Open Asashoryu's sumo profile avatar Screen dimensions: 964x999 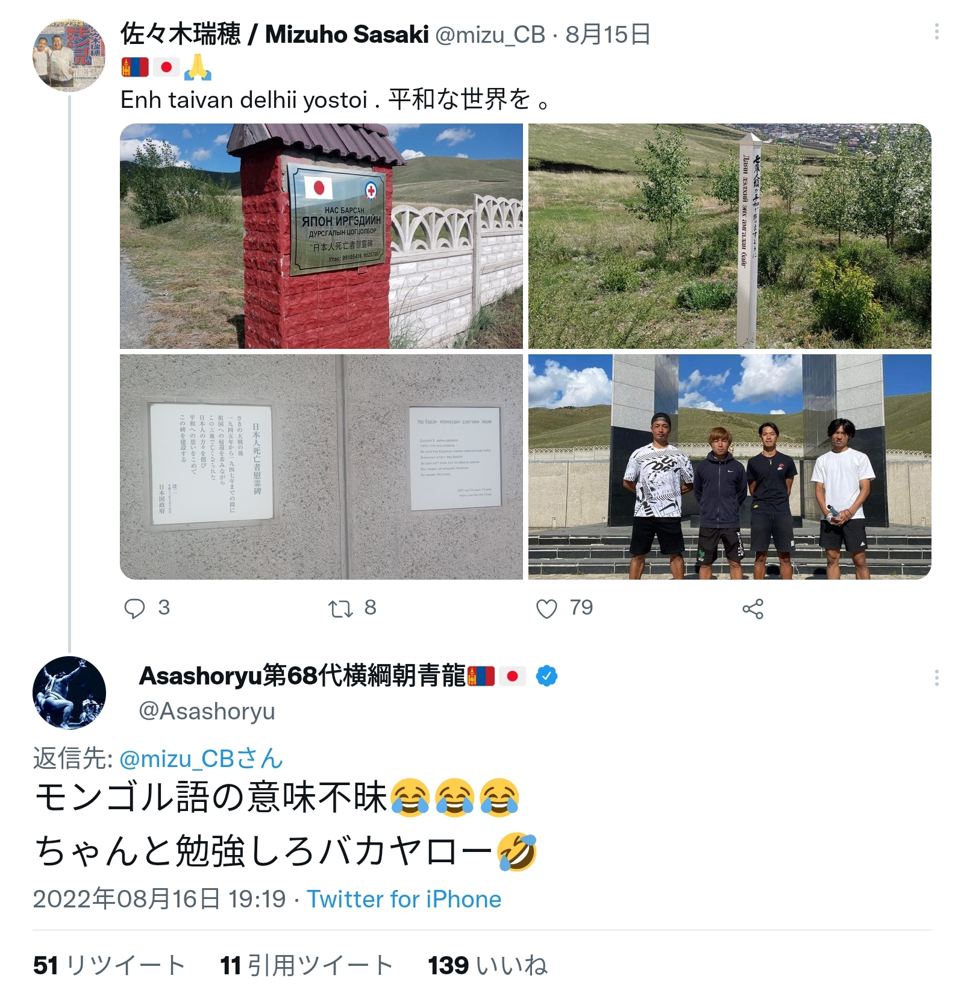pyautogui.click(x=69, y=693)
